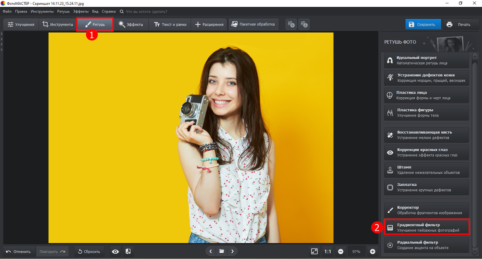Expand the left side panel arrow
The height and width of the screenshot is (259, 482).
[x=2, y=34]
